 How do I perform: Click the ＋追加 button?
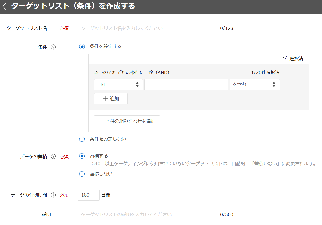111,99
